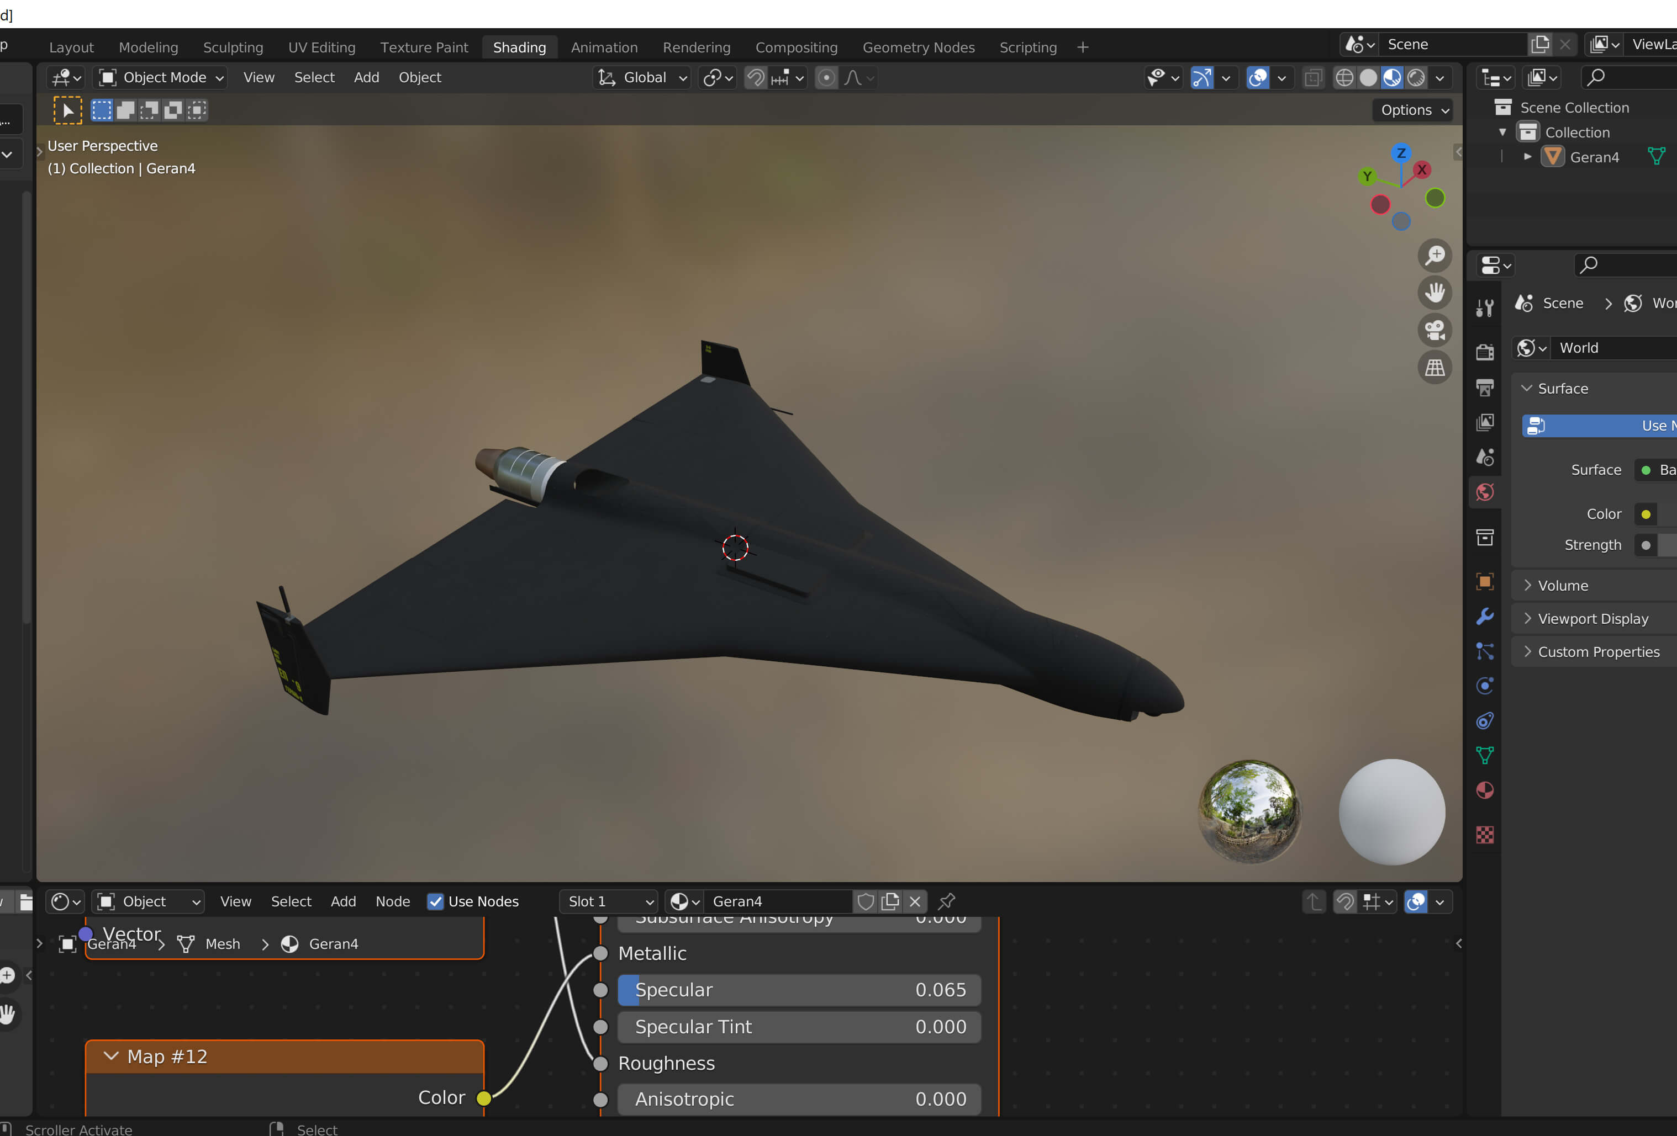
Task: Open the Geometry Nodes workspace tab
Action: click(918, 47)
